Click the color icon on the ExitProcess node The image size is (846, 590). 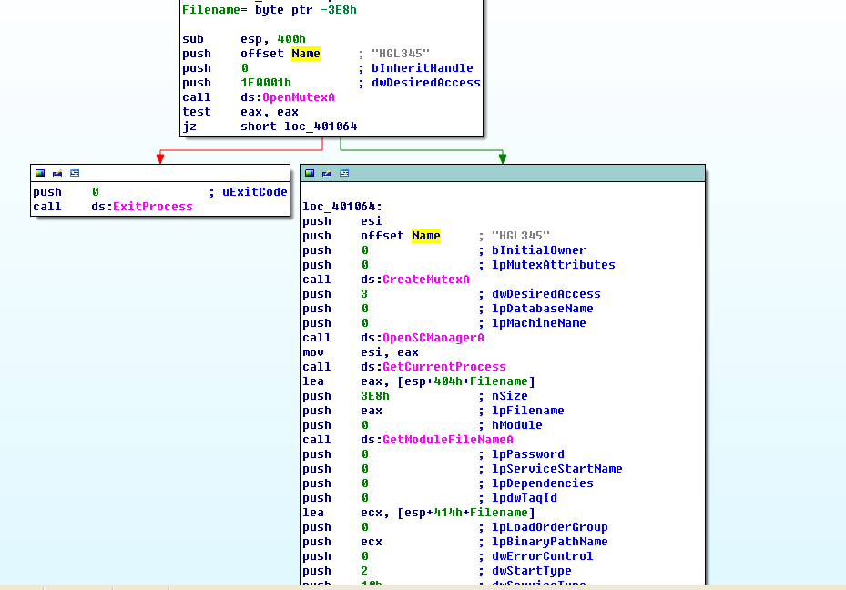(x=40, y=173)
